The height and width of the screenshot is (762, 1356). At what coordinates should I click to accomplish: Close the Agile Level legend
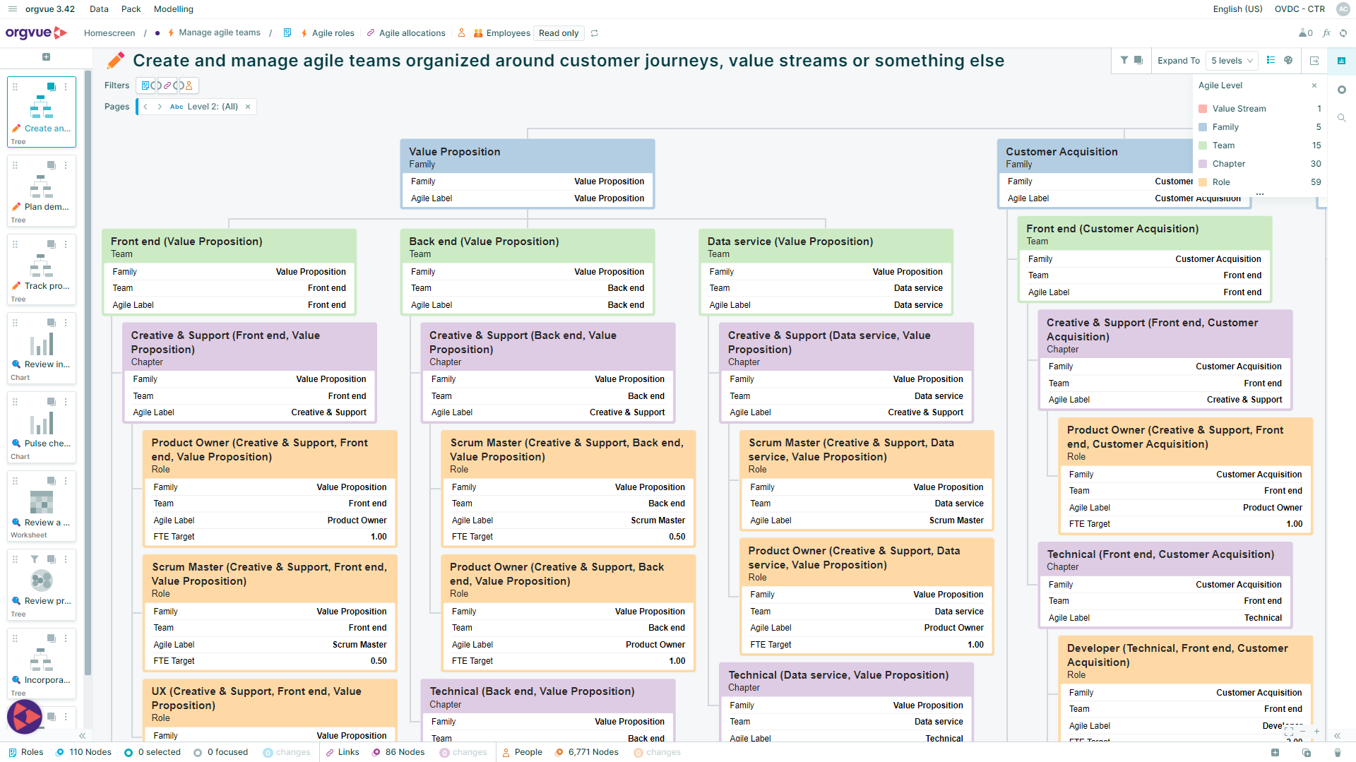coord(1314,85)
